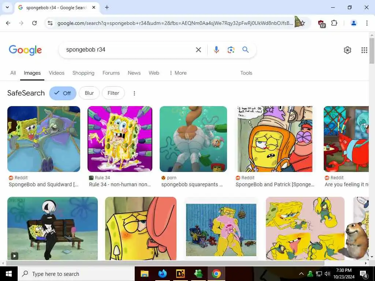Viewport: 375px width, 281px height.
Task: Click the Chrome taskbar icon
Action: click(x=216, y=274)
